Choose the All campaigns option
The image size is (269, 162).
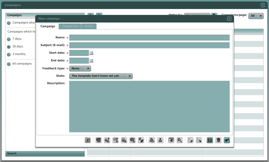(9, 64)
